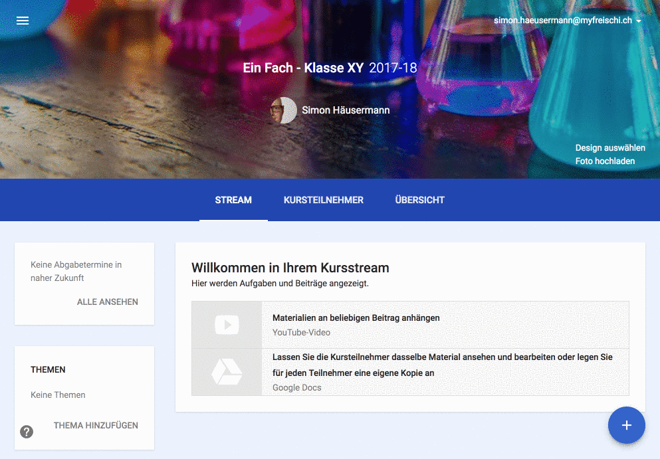This screenshot has height=459, width=660.
Task: Click the Willkommen in Ihrem Kursstream heading
Action: [290, 268]
